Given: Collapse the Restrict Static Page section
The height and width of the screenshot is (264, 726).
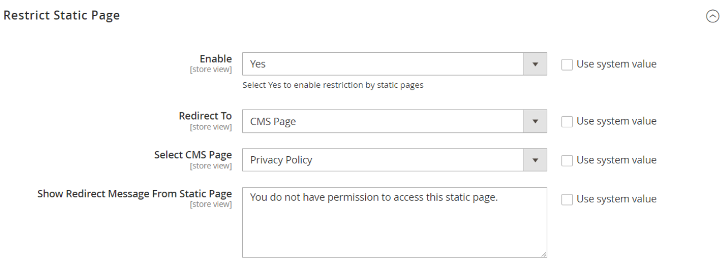Looking at the screenshot, I should click(712, 17).
